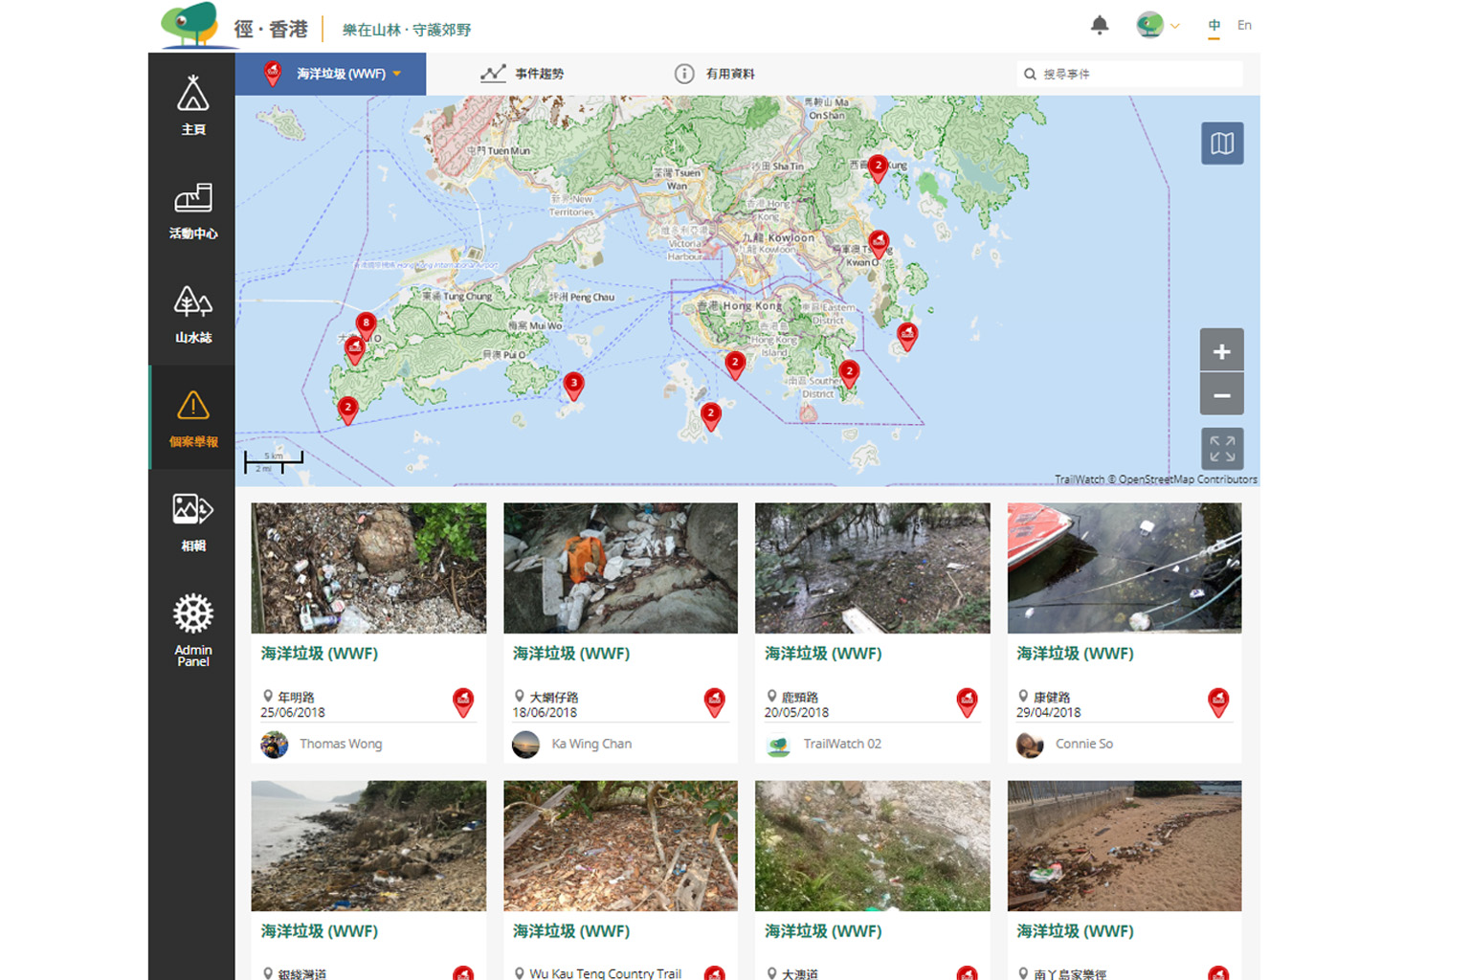Open the user avatar dropdown menu
Screen dimensions: 1470x980
pos(1158,26)
